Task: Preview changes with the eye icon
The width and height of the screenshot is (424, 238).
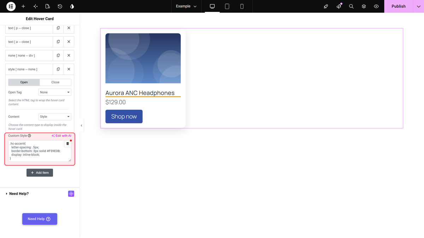Action: click(376, 6)
